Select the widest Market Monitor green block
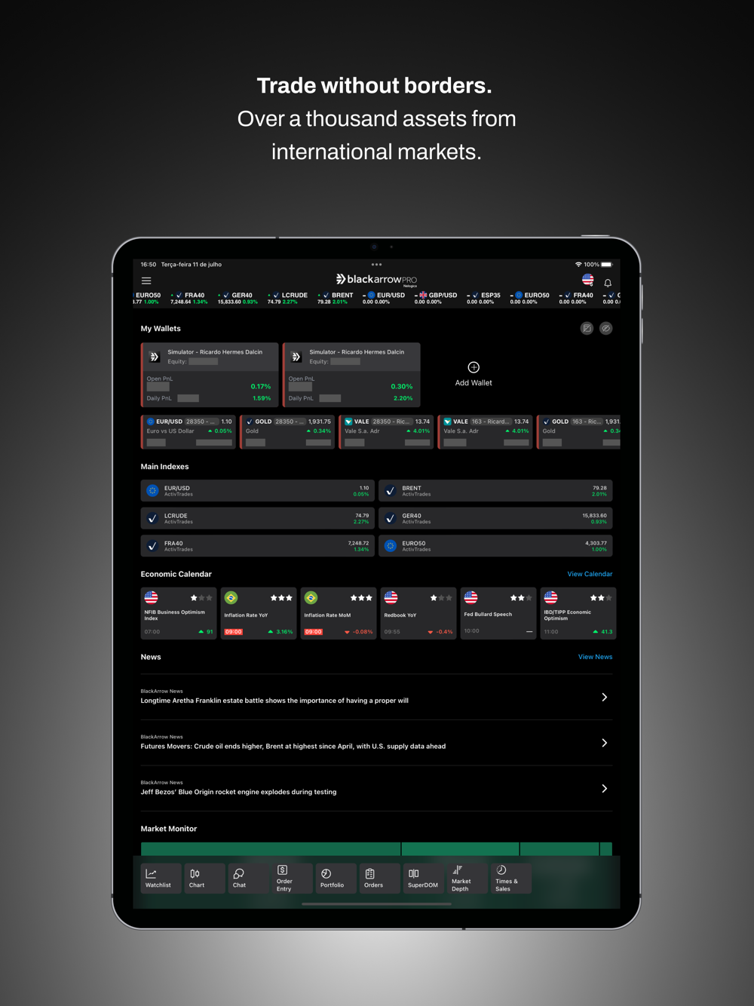This screenshot has height=1006, width=754. click(271, 849)
